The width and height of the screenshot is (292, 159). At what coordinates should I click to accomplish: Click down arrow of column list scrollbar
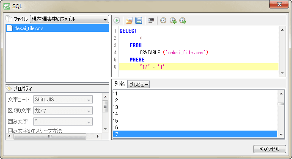[x=281, y=134]
